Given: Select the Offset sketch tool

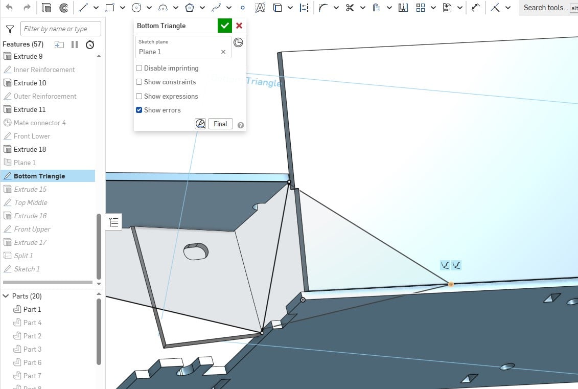Looking at the screenshot, I should [x=376, y=7].
